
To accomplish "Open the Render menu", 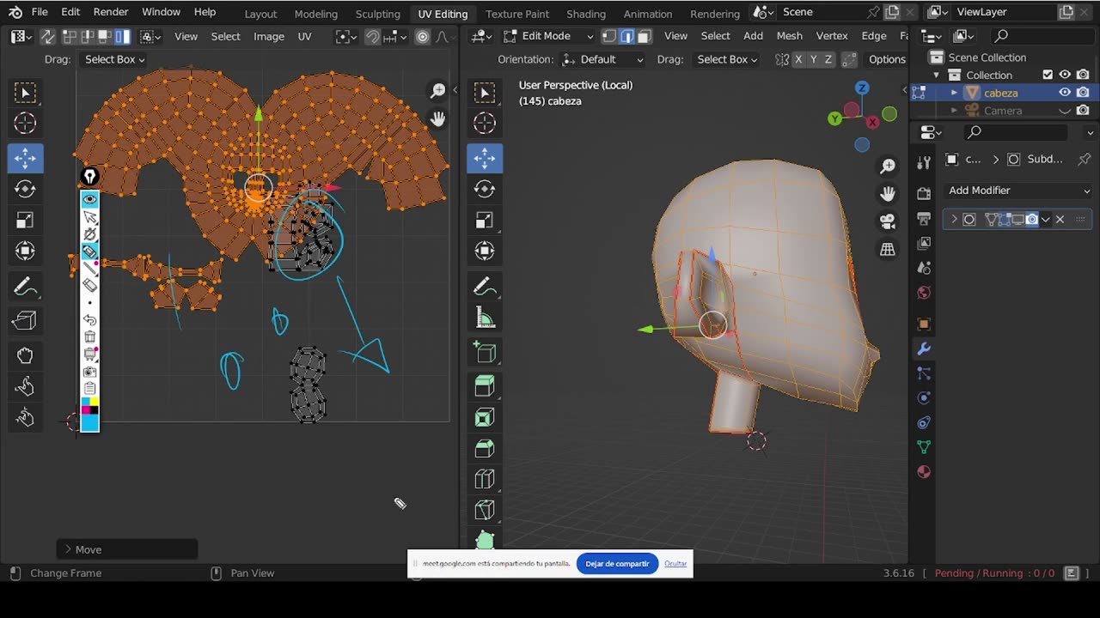I will [x=110, y=12].
